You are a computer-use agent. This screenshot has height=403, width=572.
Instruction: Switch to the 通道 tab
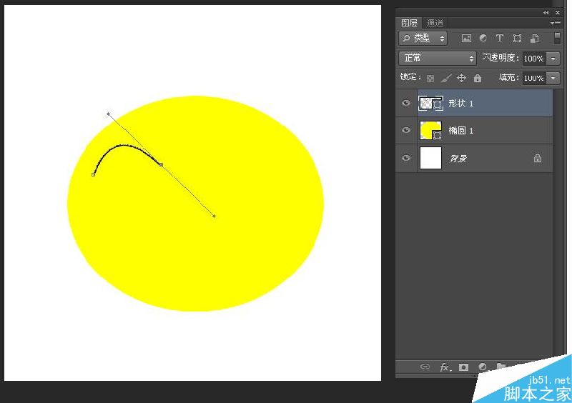435,23
